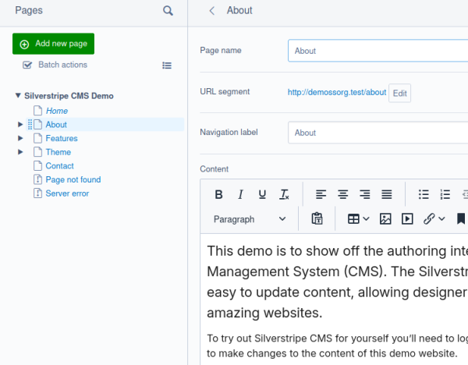Image resolution: width=468 pixels, height=365 pixels.
Task: Insert a bulleted list
Action: click(424, 194)
